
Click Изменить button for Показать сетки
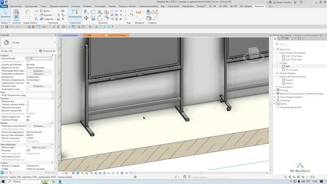click(39, 86)
